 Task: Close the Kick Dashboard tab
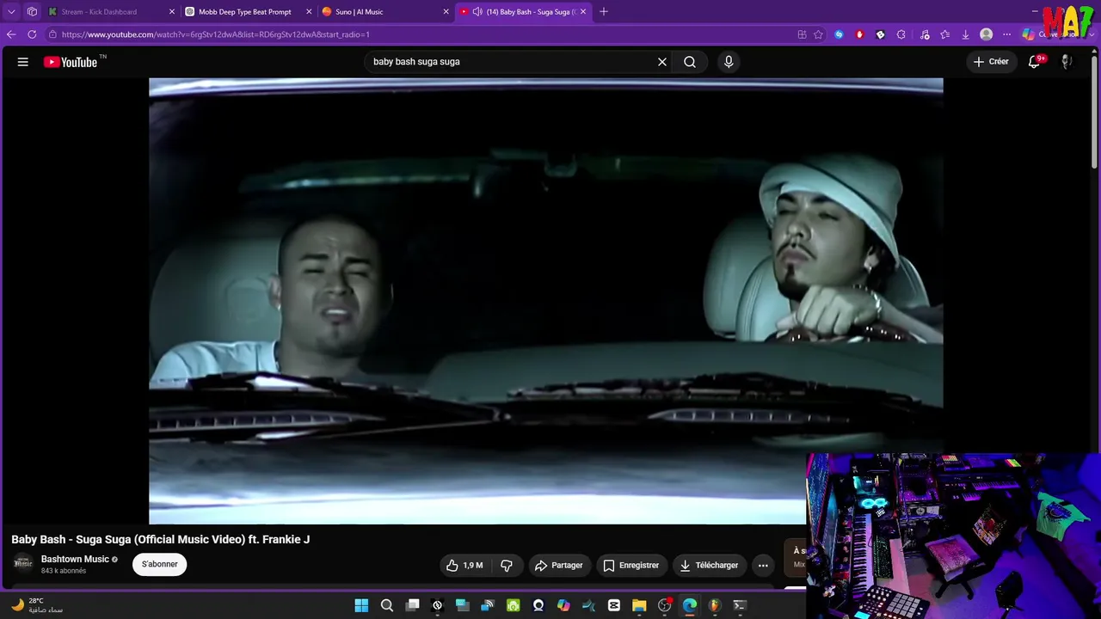[172, 12]
